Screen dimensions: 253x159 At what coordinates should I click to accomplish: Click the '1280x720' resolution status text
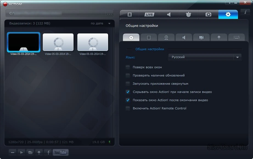coord(16,142)
